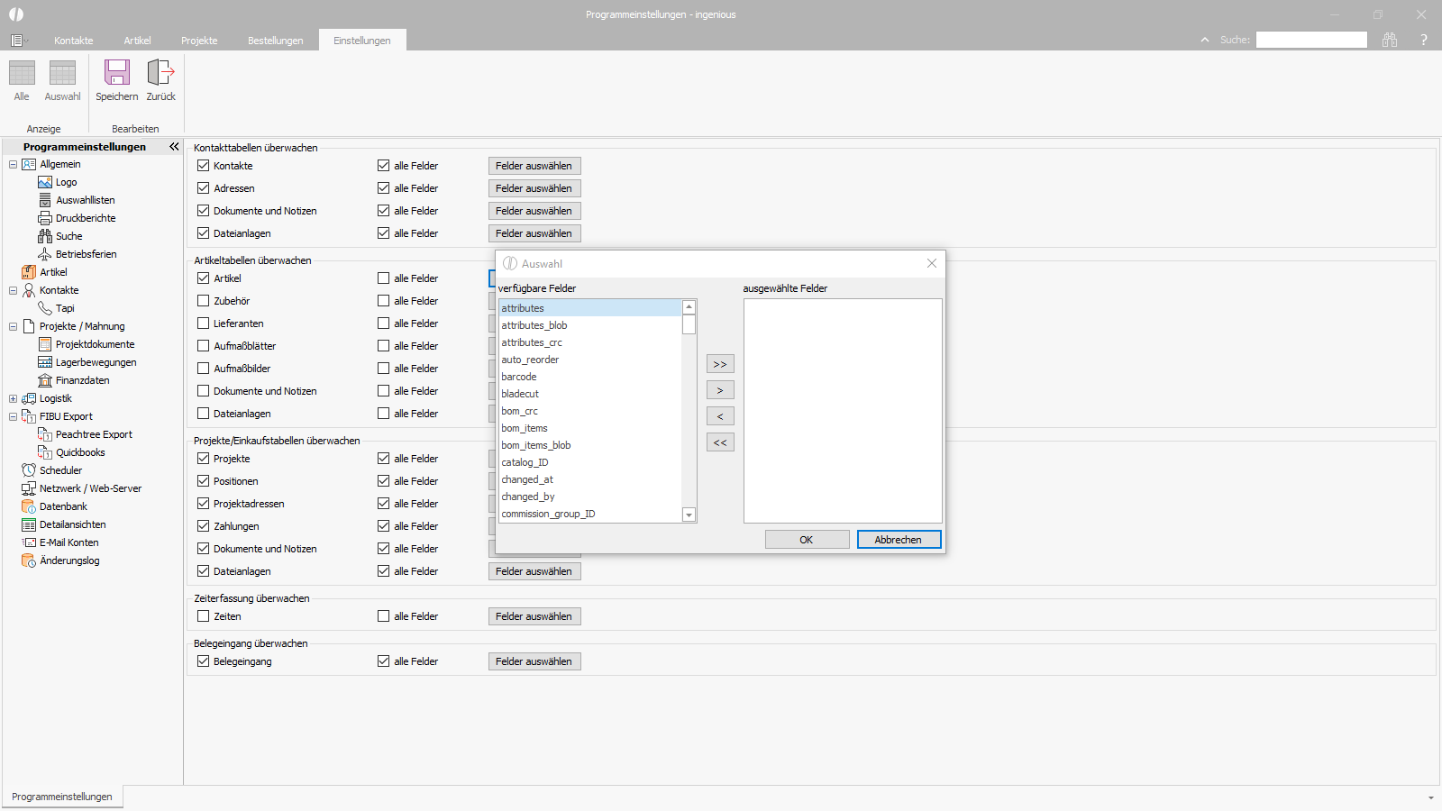Select the Logo settings item

66,182
